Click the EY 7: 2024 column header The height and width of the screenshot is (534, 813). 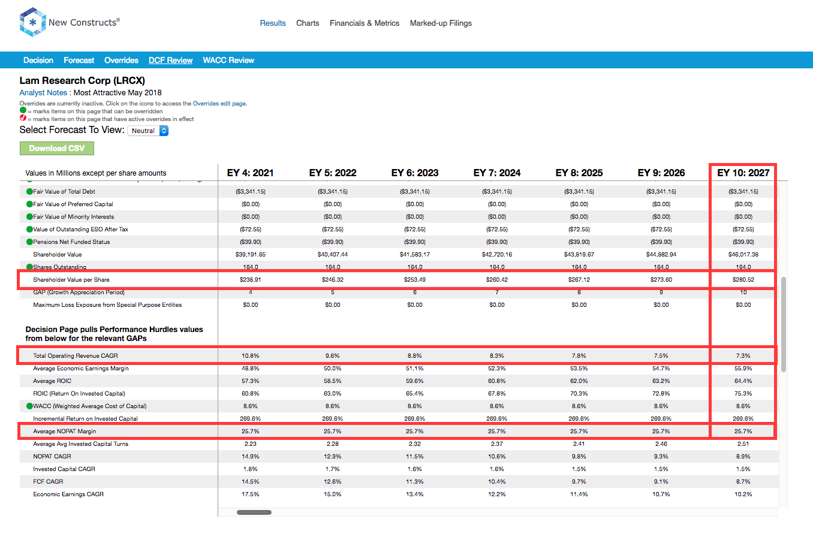coord(497,173)
